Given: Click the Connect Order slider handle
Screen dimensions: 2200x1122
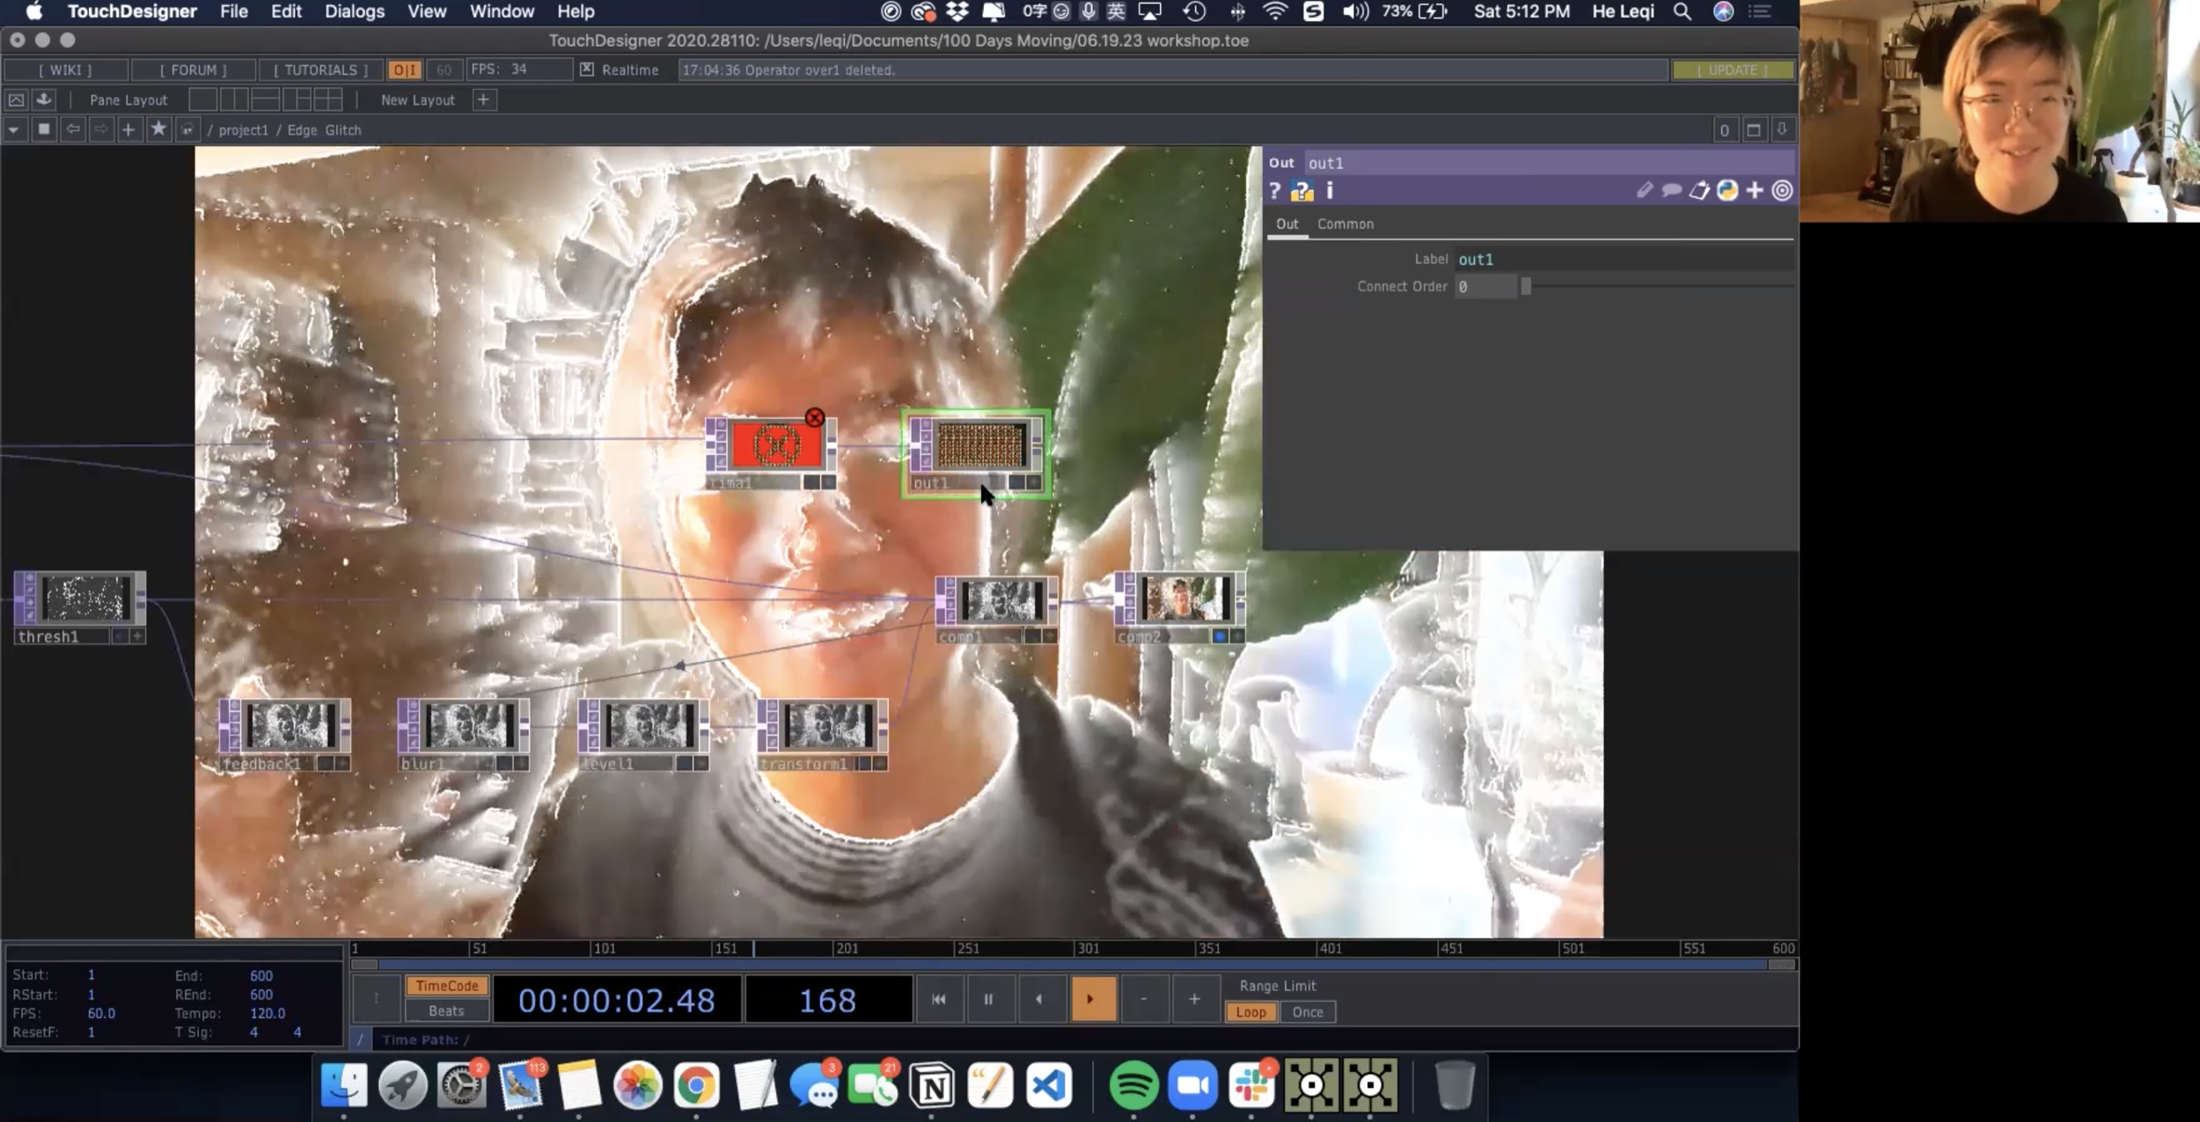Looking at the screenshot, I should pos(1526,286).
